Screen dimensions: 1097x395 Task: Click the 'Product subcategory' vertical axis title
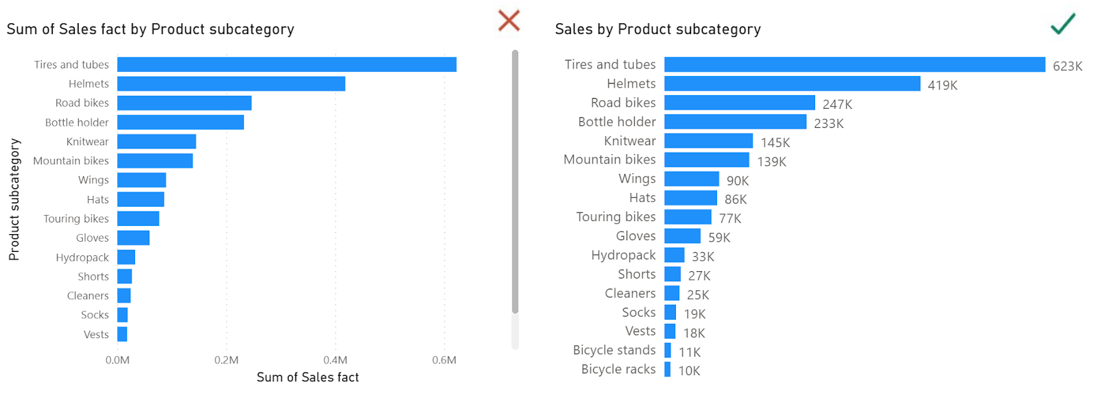coord(14,199)
